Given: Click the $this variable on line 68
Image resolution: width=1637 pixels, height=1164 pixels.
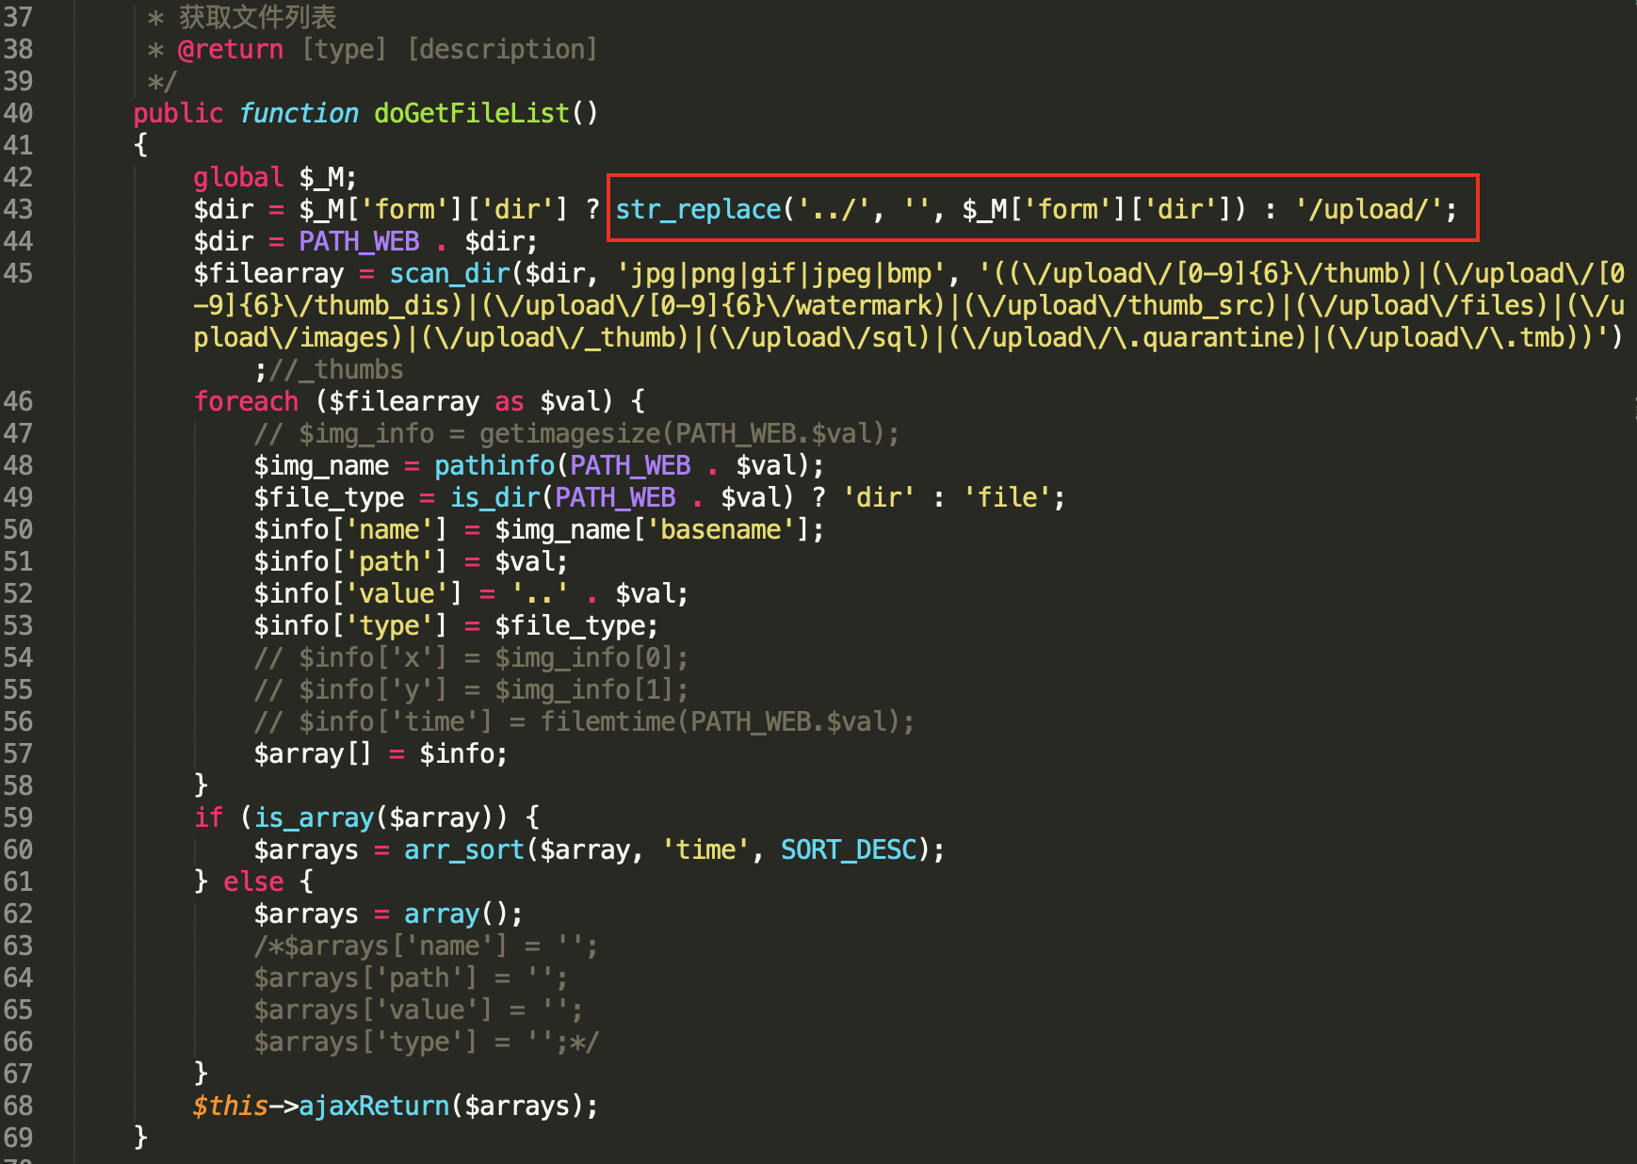Looking at the screenshot, I should pyautogui.click(x=231, y=1106).
